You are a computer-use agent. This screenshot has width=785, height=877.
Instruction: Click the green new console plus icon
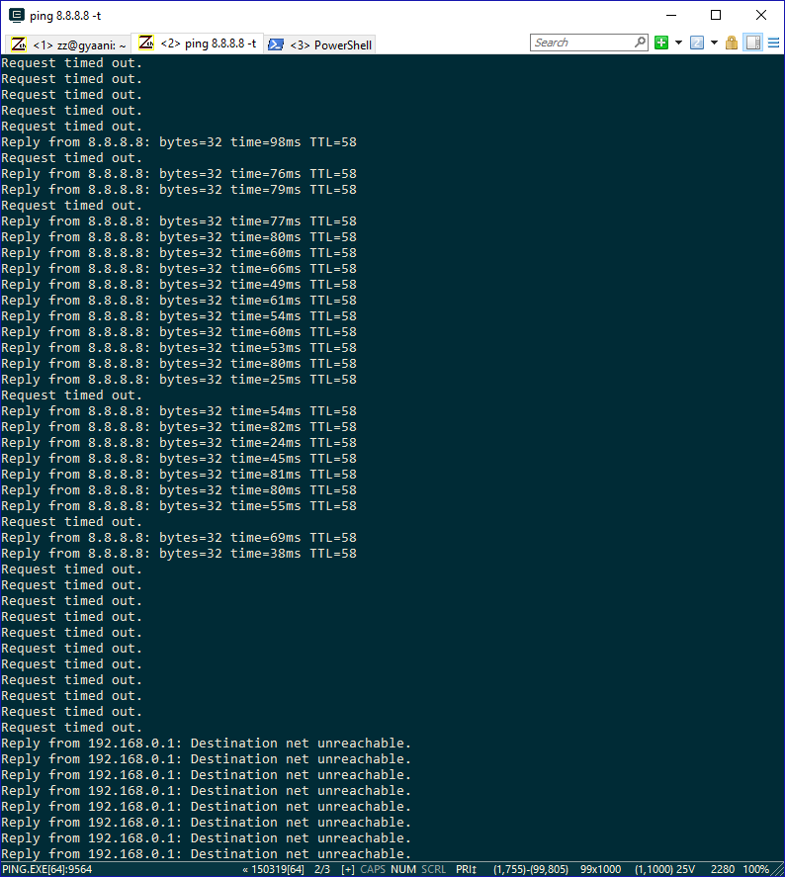661,43
